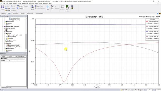Select Design Verification in project tree
This screenshot has height=91, width=161.
(x=12, y=40)
